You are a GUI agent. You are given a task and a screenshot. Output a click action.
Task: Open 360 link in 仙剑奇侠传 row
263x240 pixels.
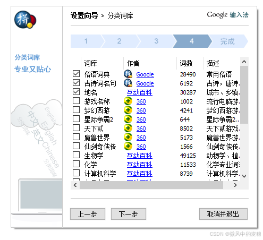pos(141,147)
